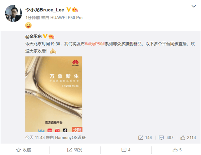This screenshot has height=155, width=201.
Task: Toggle 收藏 favorite star for this post
Action: tap(23, 150)
